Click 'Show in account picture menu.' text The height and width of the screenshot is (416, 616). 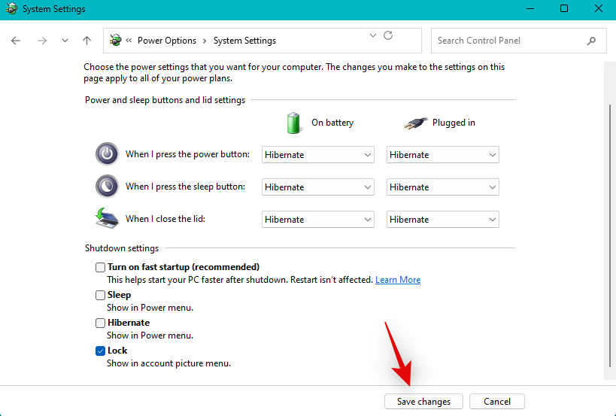tap(169, 363)
